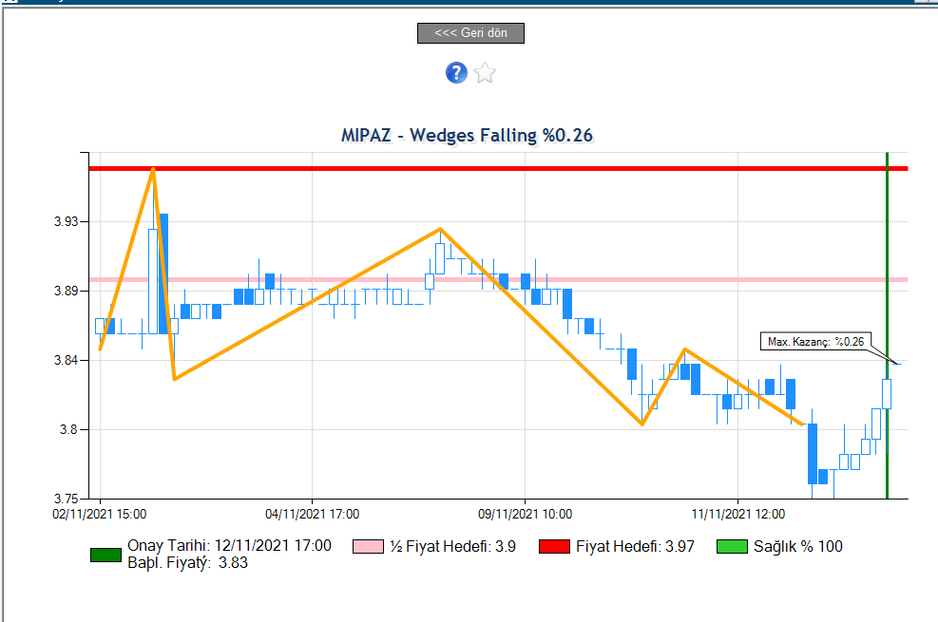Click the y-axis value '3.93'

tap(66, 221)
